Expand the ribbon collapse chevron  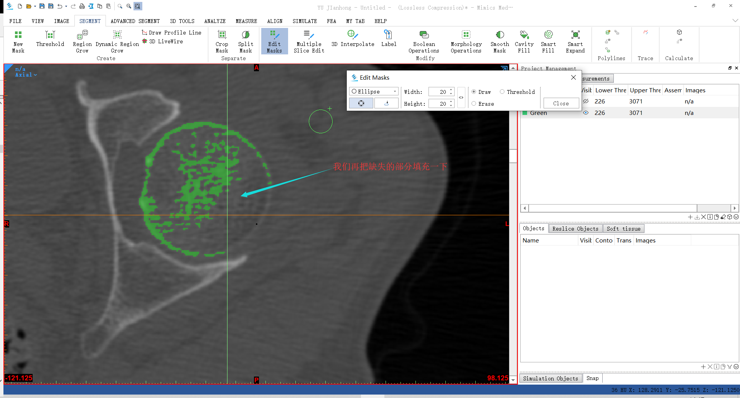coord(735,20)
